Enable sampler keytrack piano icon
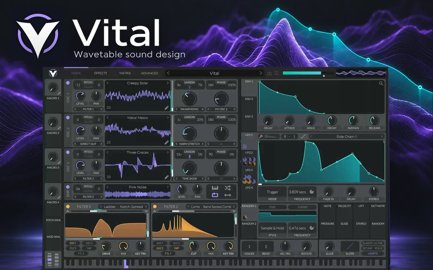 tap(215, 188)
